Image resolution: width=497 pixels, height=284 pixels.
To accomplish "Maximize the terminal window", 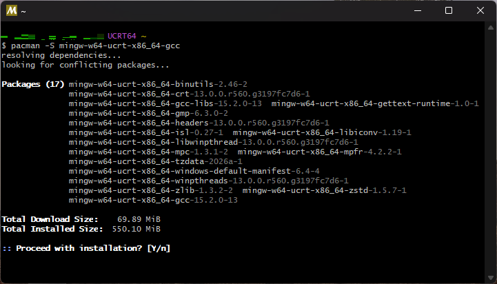I will tap(449, 10).
